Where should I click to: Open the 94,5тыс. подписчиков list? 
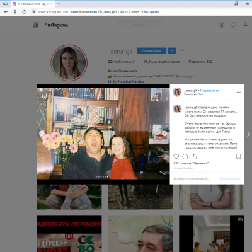pos(161,62)
